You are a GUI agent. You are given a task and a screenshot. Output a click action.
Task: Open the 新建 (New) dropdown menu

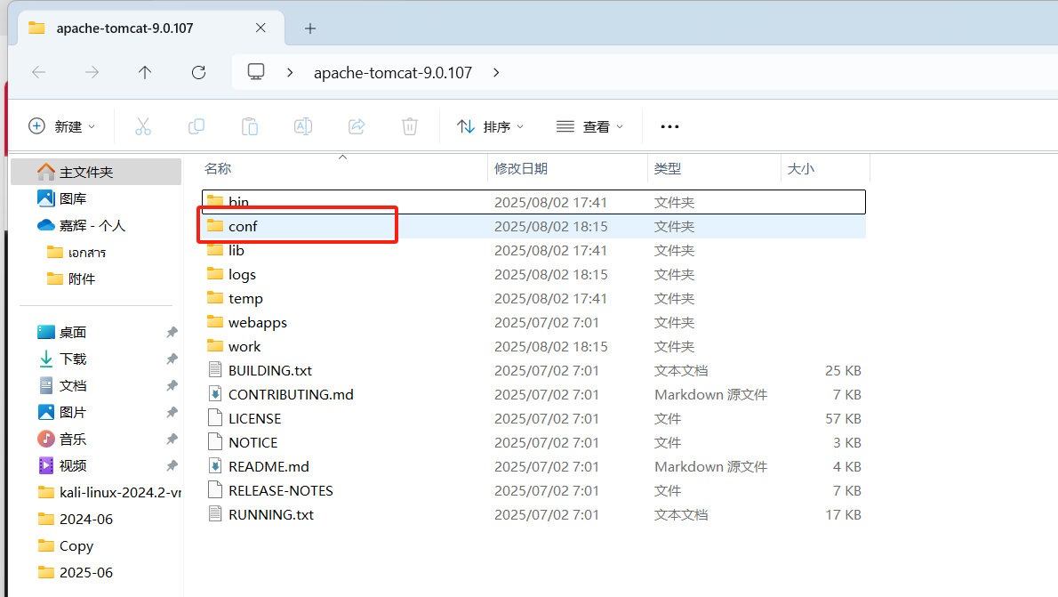pyautogui.click(x=61, y=126)
